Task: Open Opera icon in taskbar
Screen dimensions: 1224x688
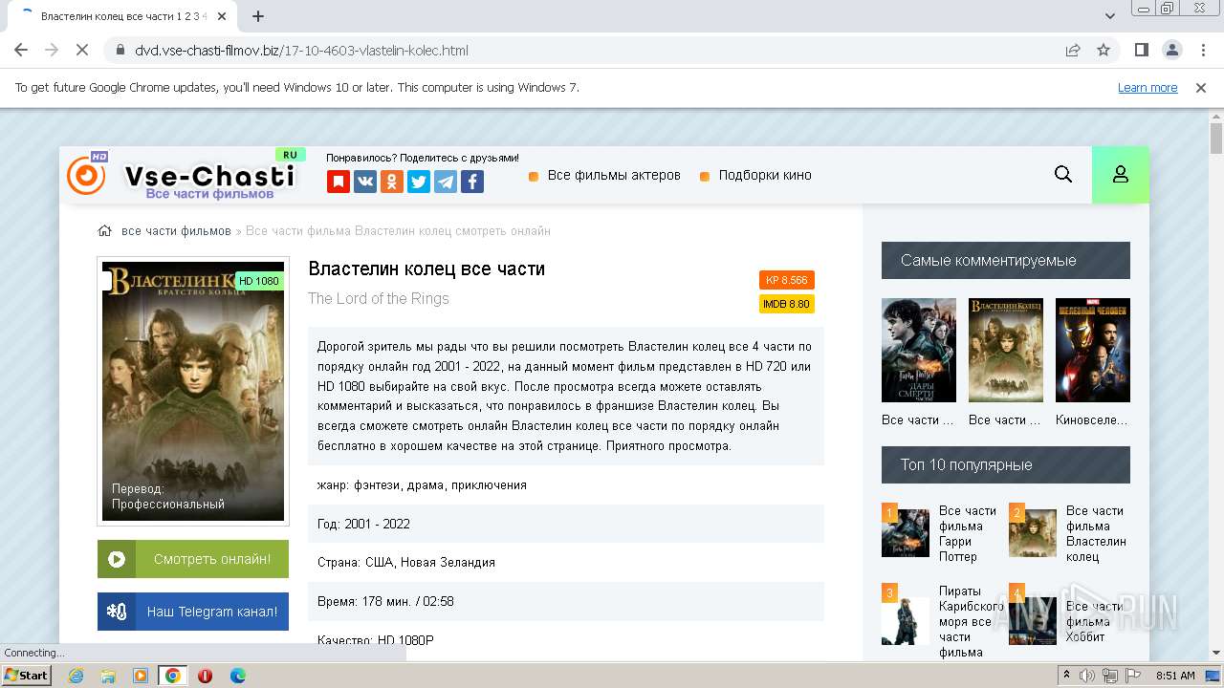Action: pyautogui.click(x=205, y=676)
